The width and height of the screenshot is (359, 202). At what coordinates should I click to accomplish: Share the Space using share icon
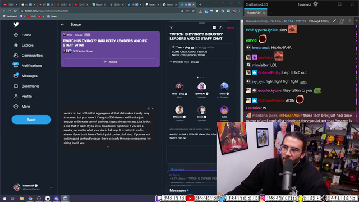[220, 27]
